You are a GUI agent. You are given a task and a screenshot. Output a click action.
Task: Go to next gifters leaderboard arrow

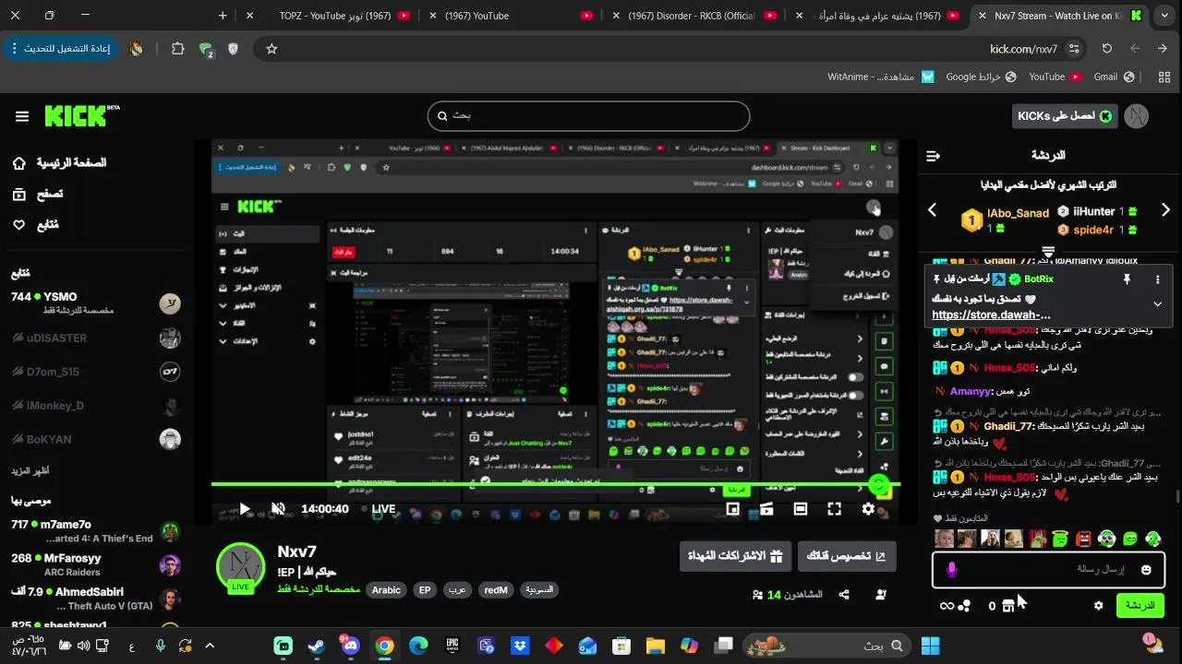tap(1165, 210)
